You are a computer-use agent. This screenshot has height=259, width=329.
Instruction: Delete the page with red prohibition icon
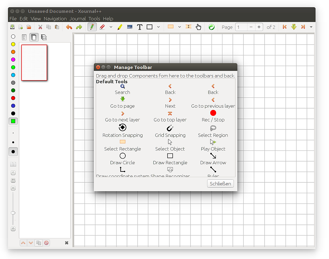point(46,243)
